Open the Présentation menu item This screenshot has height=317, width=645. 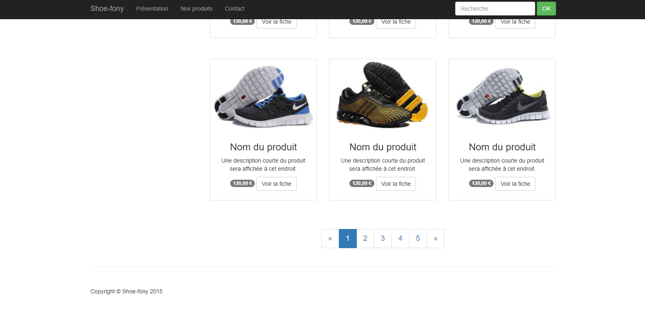point(152,9)
